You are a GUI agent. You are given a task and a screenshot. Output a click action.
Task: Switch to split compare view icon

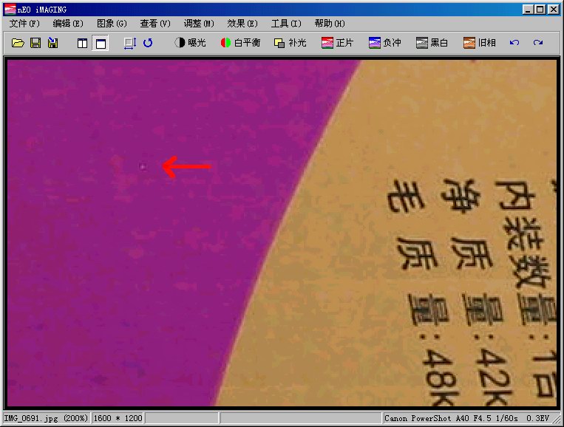tap(82, 44)
